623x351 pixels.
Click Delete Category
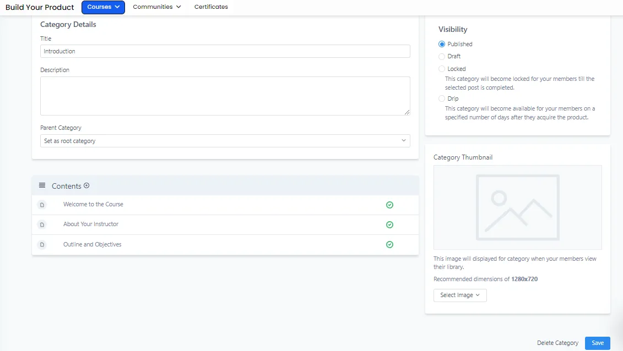click(557, 343)
